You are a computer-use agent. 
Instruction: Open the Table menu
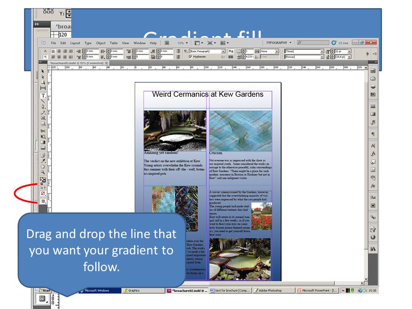click(114, 43)
